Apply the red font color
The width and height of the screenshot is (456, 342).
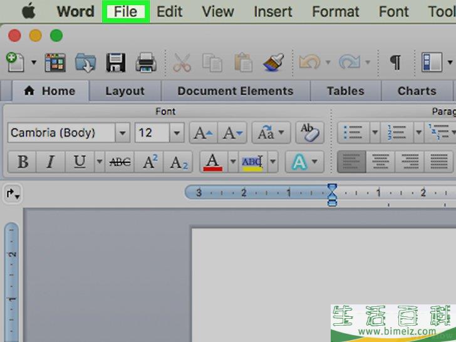click(213, 162)
